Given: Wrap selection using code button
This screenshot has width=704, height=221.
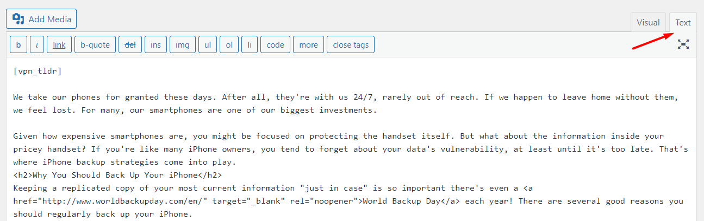Looking at the screenshot, I should pyautogui.click(x=275, y=45).
